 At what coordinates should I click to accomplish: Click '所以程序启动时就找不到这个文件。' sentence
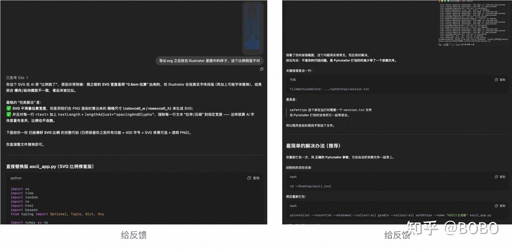[310, 125]
